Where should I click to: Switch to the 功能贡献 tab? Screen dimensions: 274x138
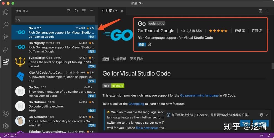(119, 59)
